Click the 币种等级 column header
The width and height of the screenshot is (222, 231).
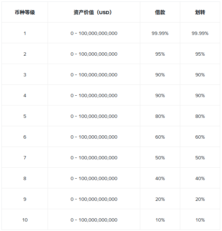tap(25, 12)
